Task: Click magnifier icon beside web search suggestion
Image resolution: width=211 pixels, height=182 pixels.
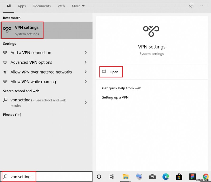Action: coord(5,100)
